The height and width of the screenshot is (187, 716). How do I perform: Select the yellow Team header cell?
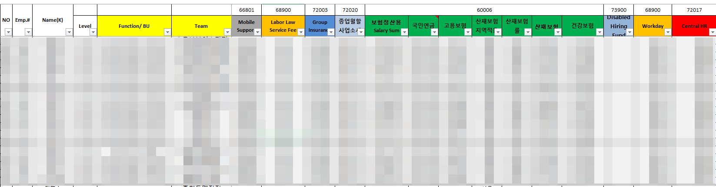point(201,26)
